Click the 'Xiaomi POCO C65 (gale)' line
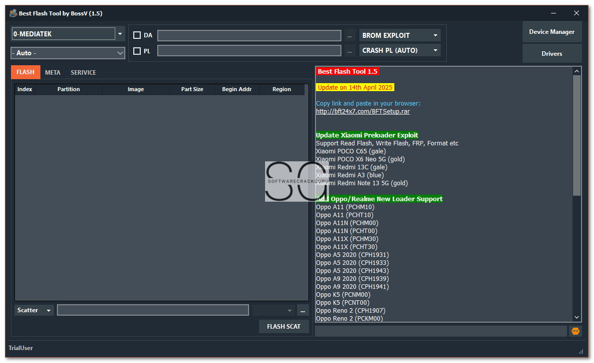Viewport: 594px width, 363px height. (351, 151)
